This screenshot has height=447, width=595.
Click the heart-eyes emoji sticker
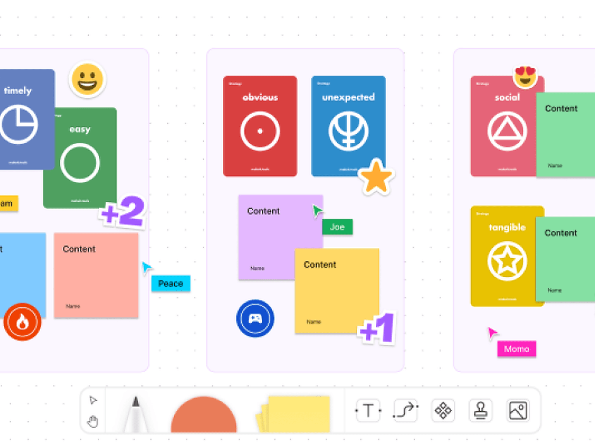click(x=525, y=76)
